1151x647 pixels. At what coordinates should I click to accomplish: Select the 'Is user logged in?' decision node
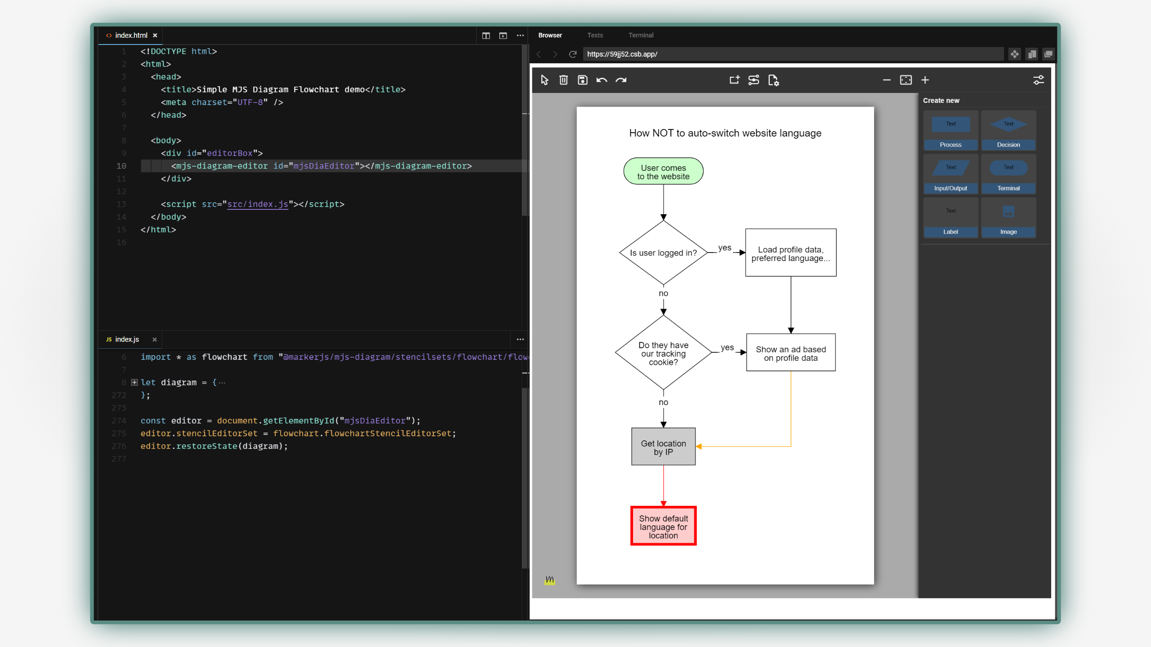point(663,253)
